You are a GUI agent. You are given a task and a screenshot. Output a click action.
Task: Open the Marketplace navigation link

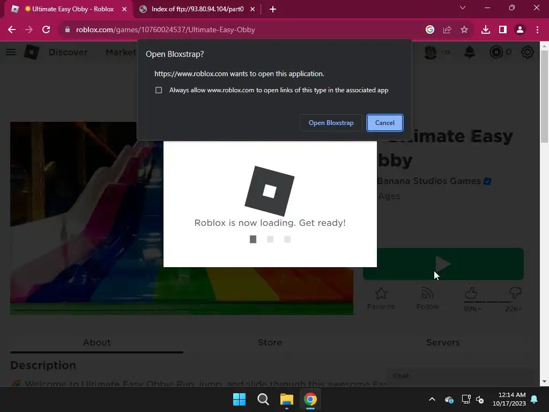pos(121,52)
